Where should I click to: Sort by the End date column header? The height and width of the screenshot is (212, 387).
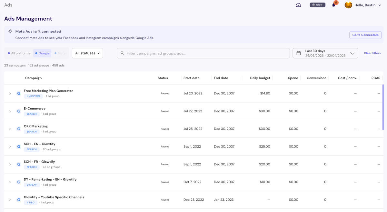coord(221,78)
